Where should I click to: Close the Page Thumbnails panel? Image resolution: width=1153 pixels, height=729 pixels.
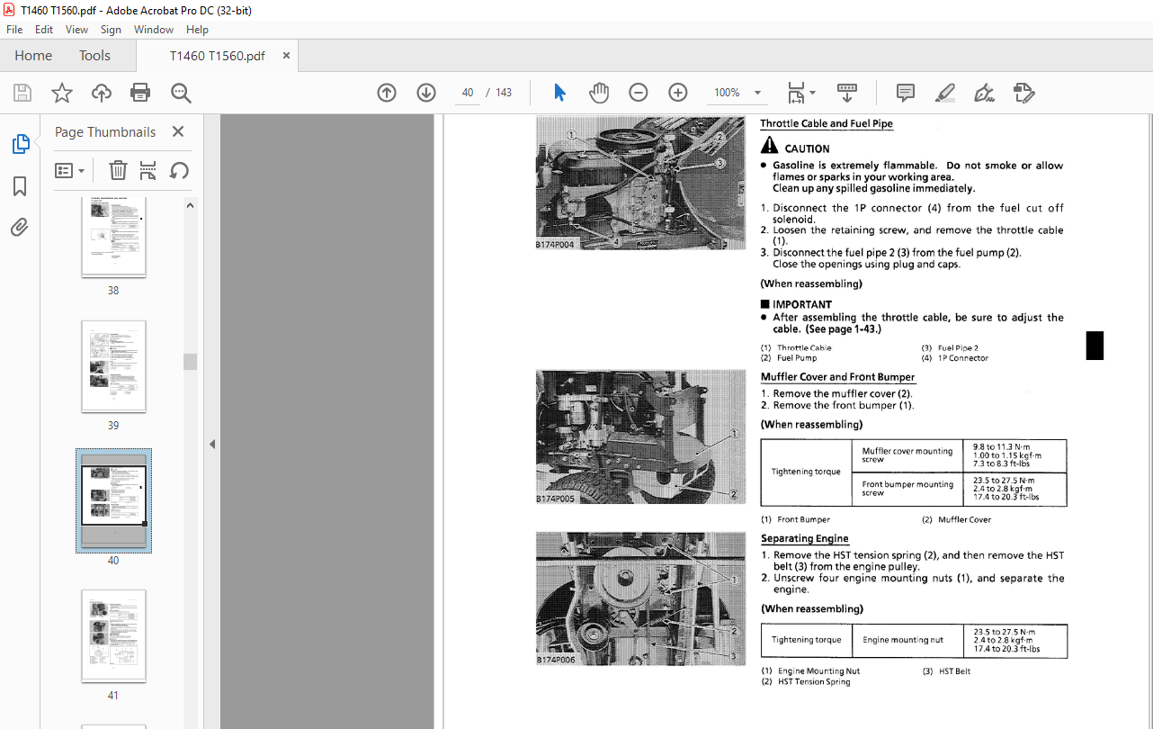[x=178, y=132]
